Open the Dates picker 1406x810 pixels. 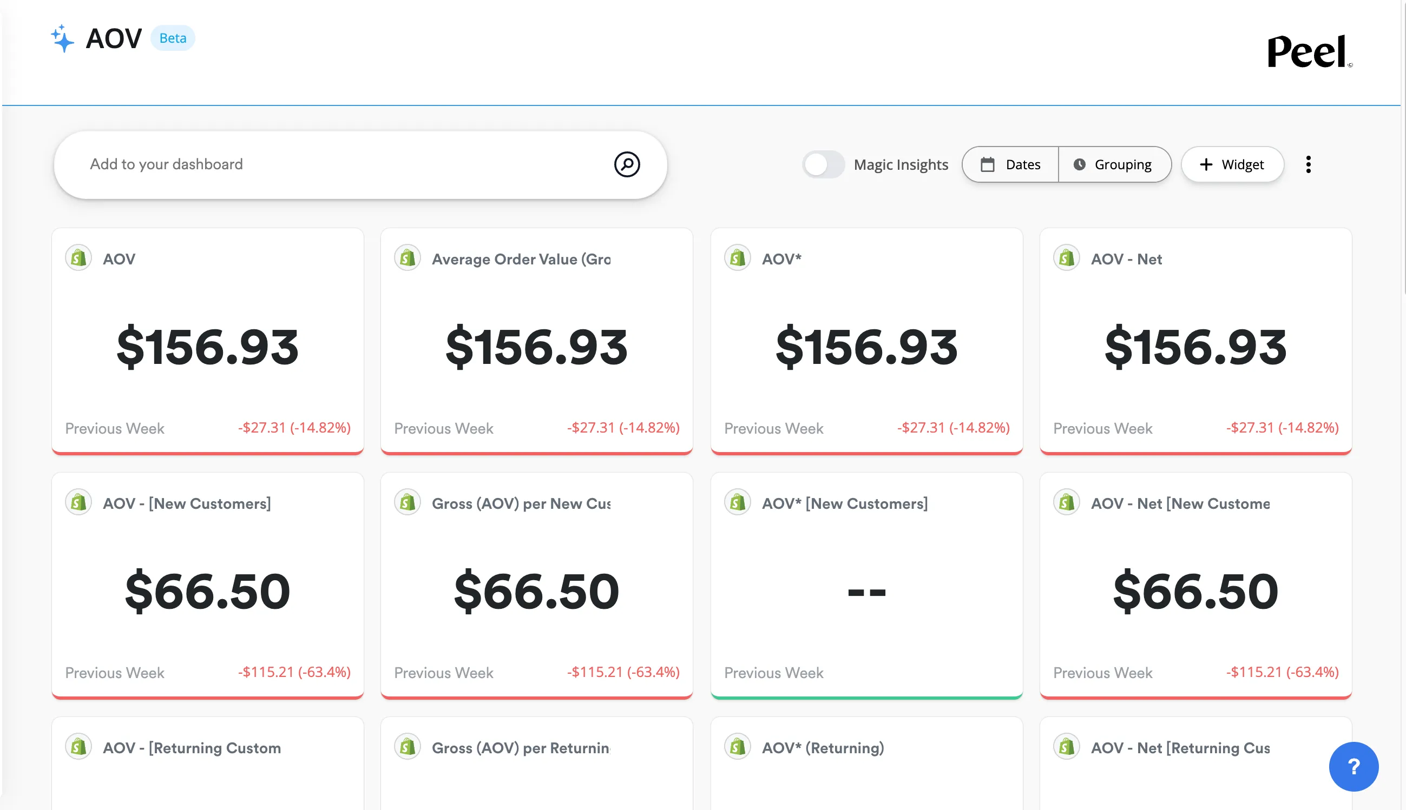coord(1010,165)
